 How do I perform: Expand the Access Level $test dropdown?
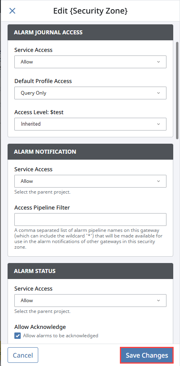pyautogui.click(x=90, y=124)
